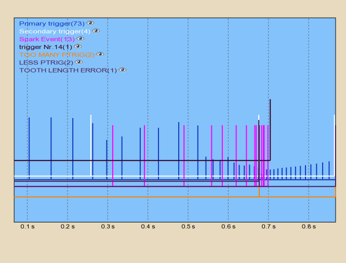The height and width of the screenshot is (263, 346).
Task: Click the Secondary trigger(4) legend label
Action: pyautogui.click(x=55, y=31)
